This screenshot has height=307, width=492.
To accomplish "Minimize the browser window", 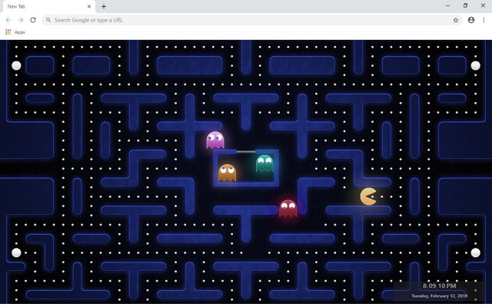I will tap(447, 5).
